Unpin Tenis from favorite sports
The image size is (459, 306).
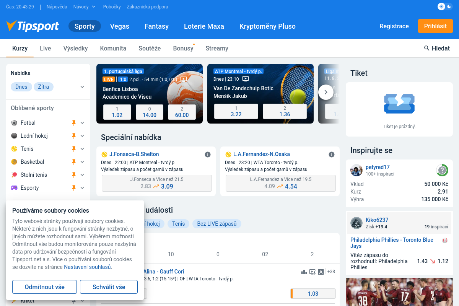point(74,149)
